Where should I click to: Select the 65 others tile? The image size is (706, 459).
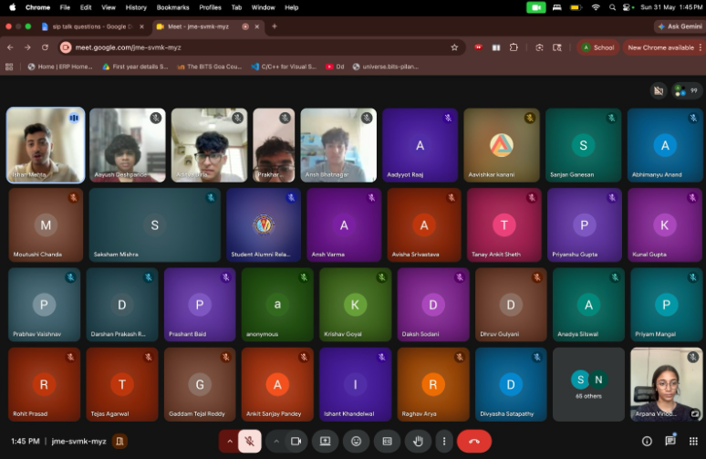588,384
